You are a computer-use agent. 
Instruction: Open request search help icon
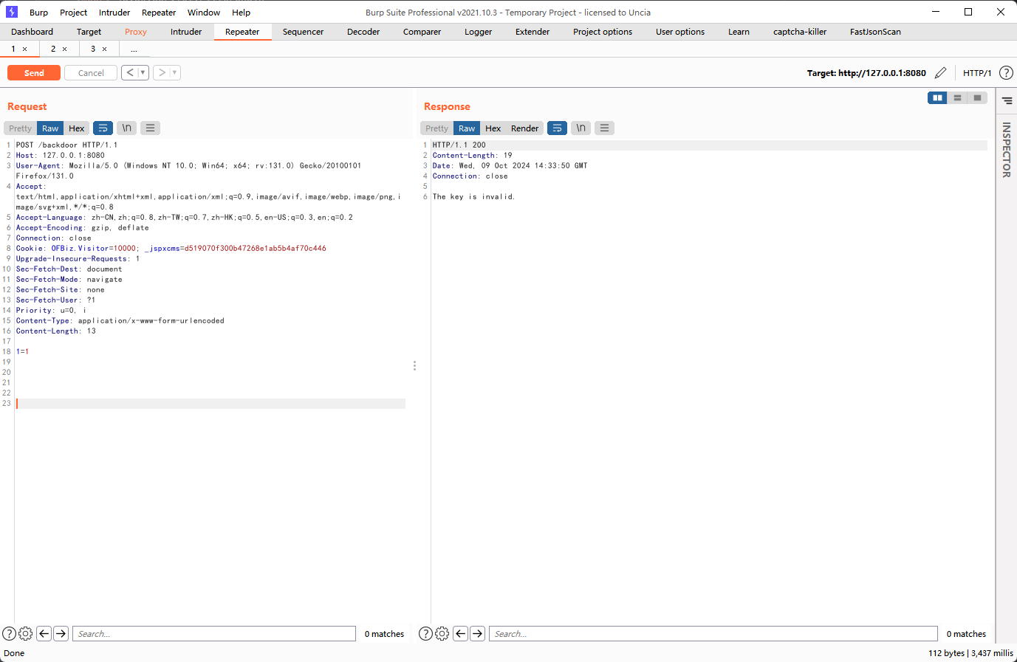[9, 633]
